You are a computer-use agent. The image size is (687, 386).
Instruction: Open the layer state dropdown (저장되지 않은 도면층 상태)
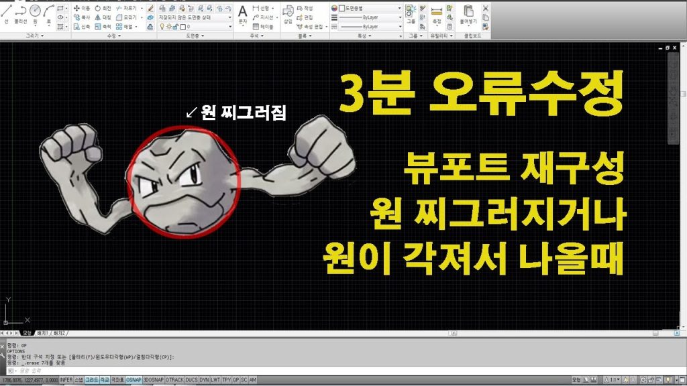195,17
